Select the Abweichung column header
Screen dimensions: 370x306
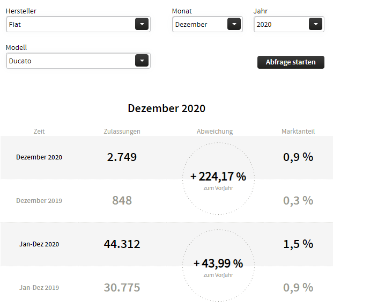214,131
